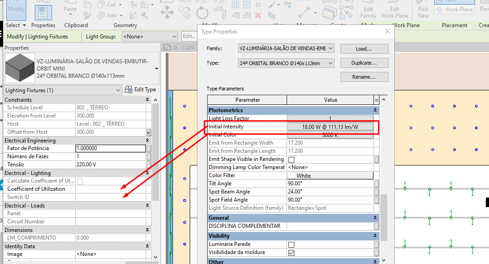Uncheck Visibilidade da moldura checkbox
The height and width of the screenshot is (264, 489).
pos(291,253)
